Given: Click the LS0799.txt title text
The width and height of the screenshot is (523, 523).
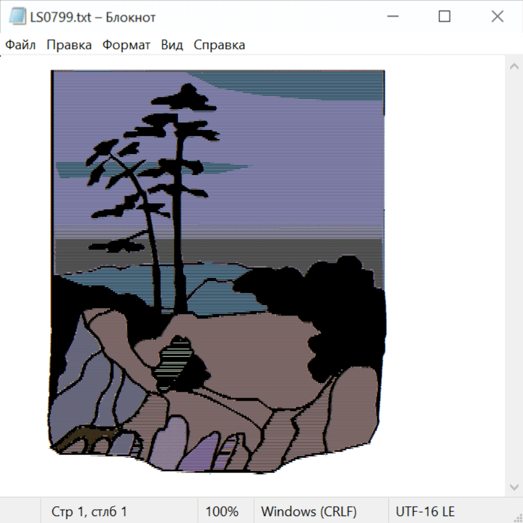Looking at the screenshot, I should 60,17.
